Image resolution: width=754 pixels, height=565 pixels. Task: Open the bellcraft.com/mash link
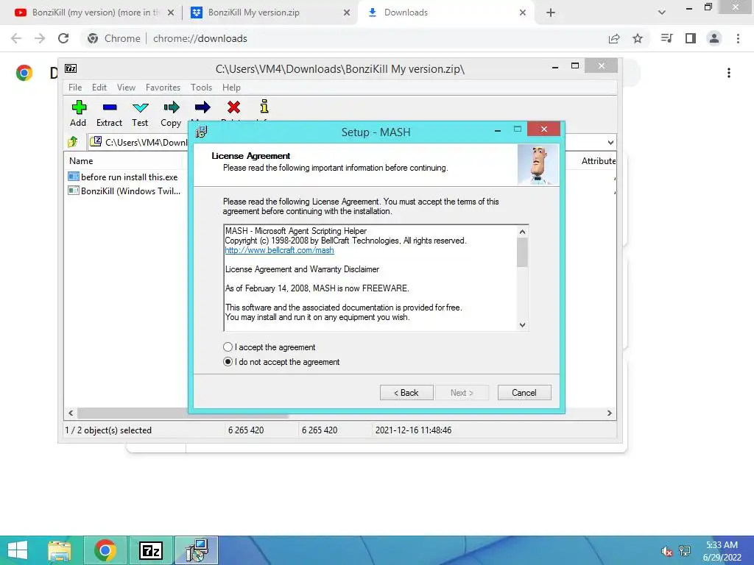point(279,250)
